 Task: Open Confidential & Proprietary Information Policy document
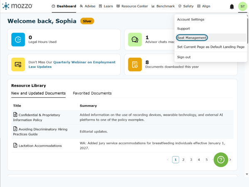click(x=37, y=117)
